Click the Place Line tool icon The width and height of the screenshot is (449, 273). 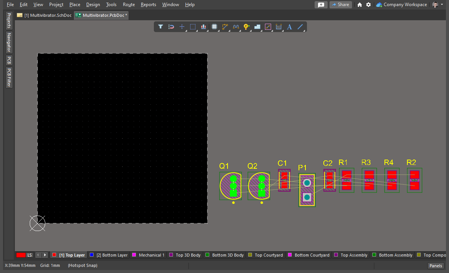(300, 27)
